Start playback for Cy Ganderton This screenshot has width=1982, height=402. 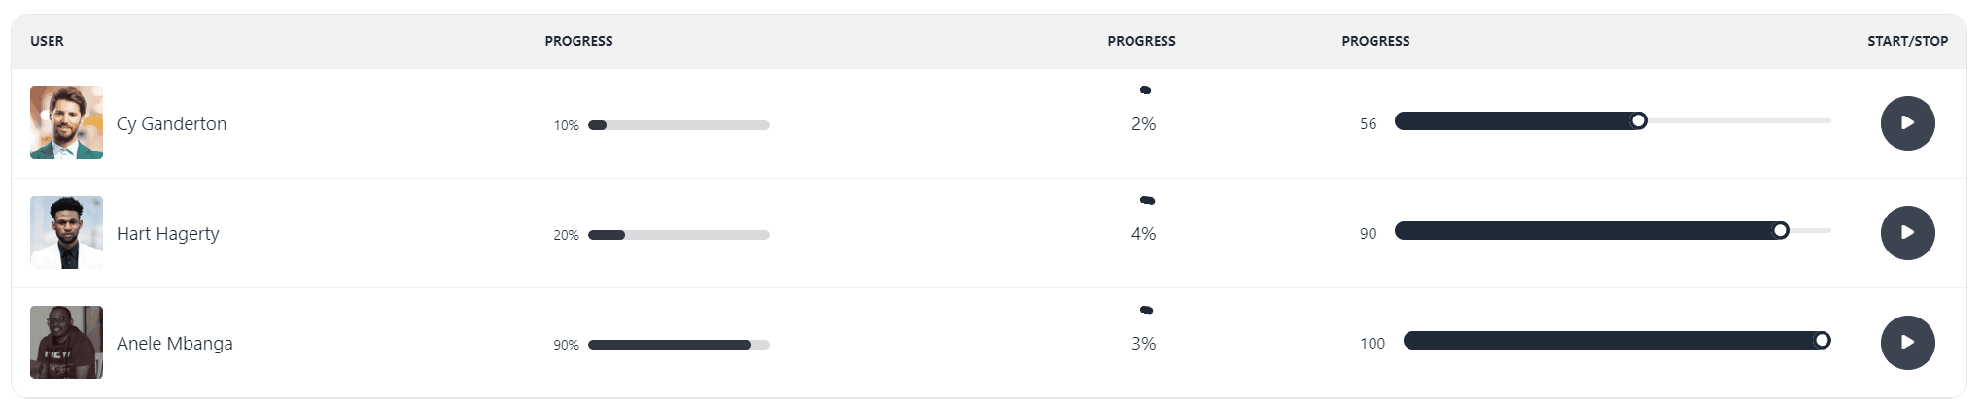tap(1907, 123)
